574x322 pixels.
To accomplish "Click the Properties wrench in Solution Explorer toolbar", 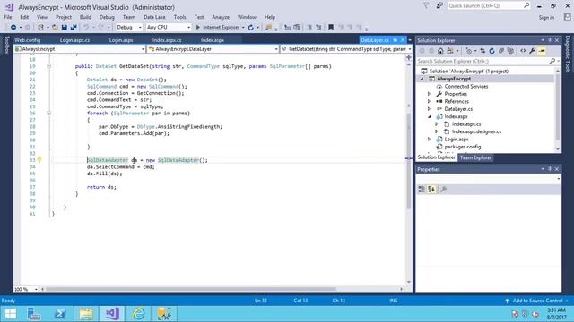I will [532, 51].
